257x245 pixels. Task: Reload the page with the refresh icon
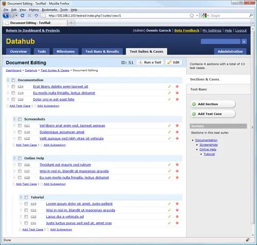(x=22, y=15)
